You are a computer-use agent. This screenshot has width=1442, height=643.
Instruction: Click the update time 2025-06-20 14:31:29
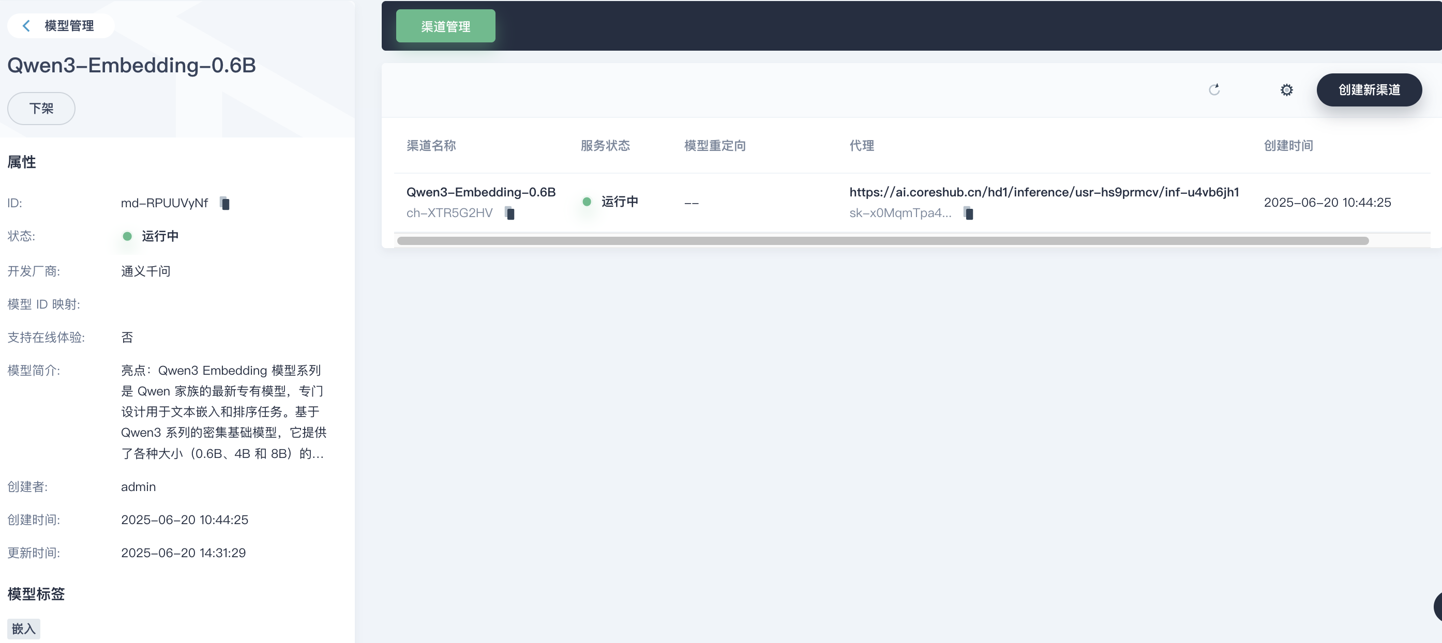(x=183, y=553)
